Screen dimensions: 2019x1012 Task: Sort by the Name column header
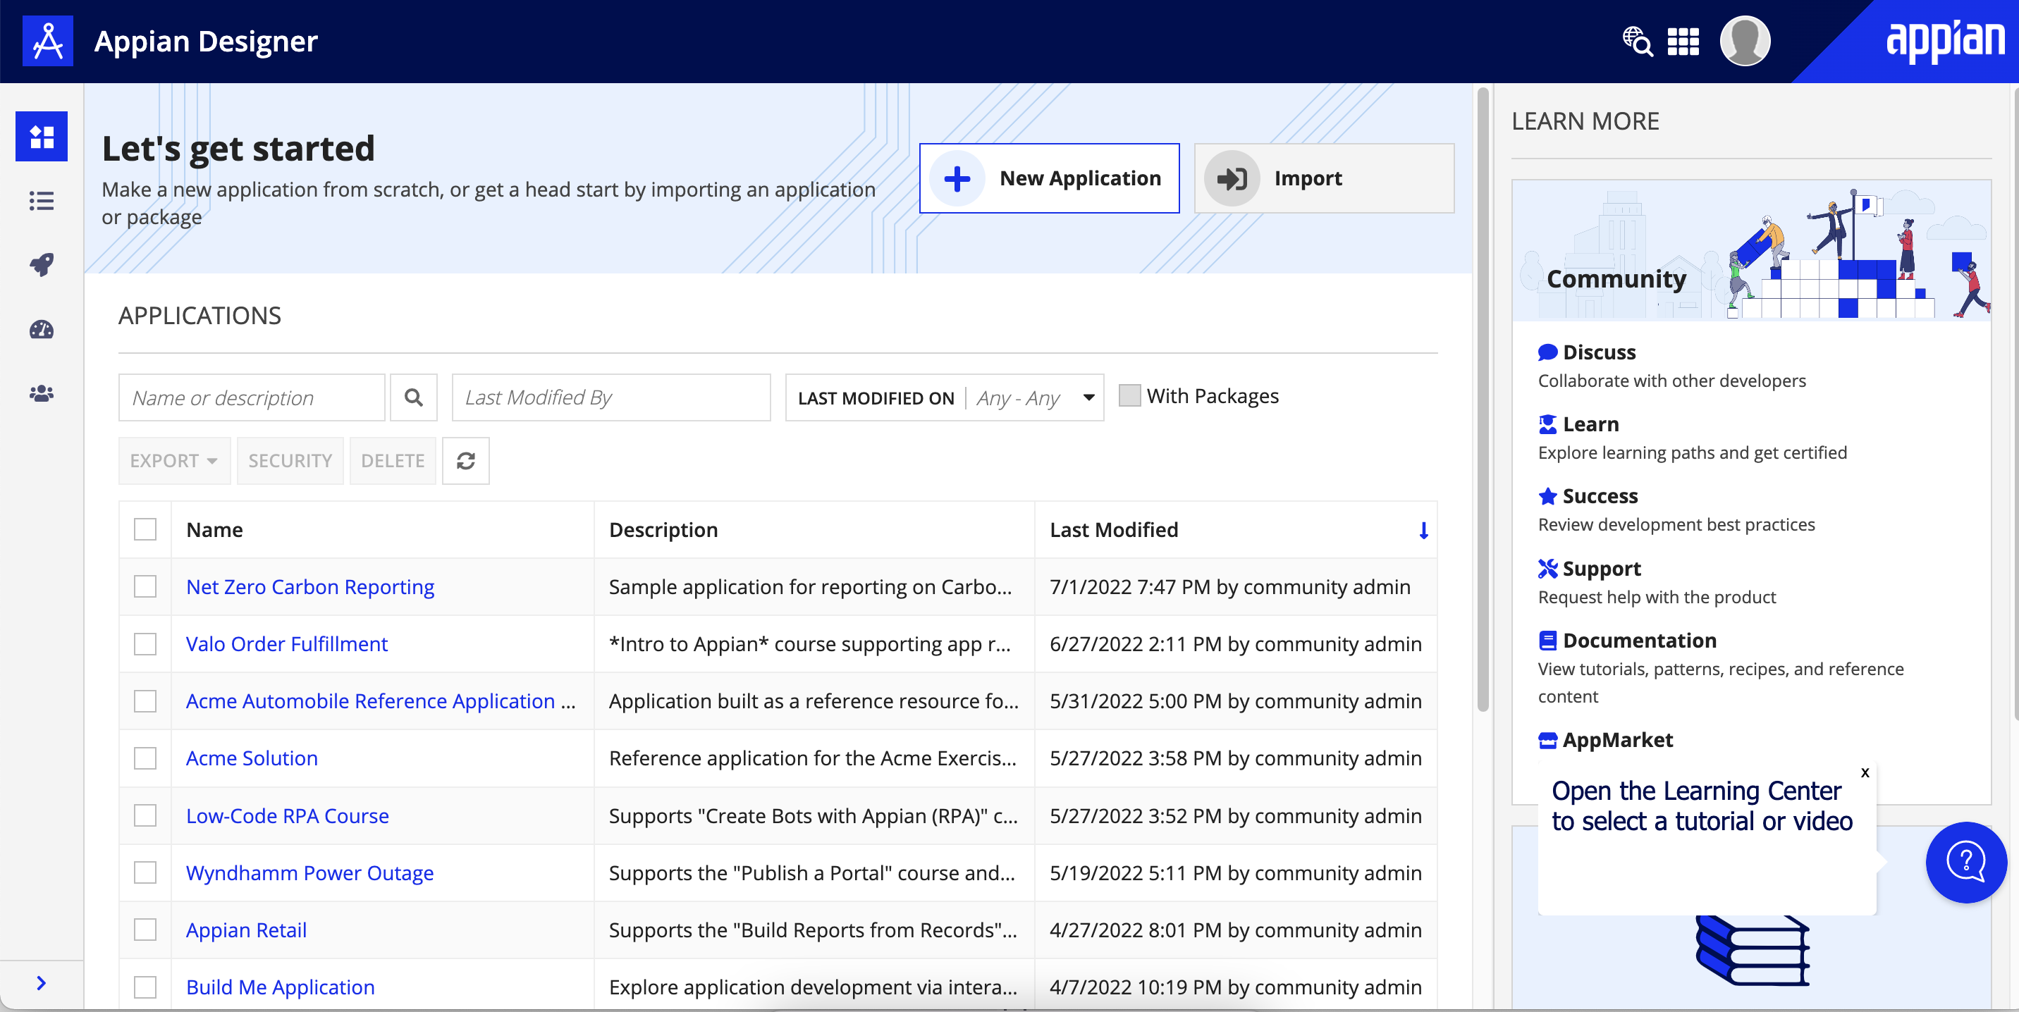(x=215, y=530)
